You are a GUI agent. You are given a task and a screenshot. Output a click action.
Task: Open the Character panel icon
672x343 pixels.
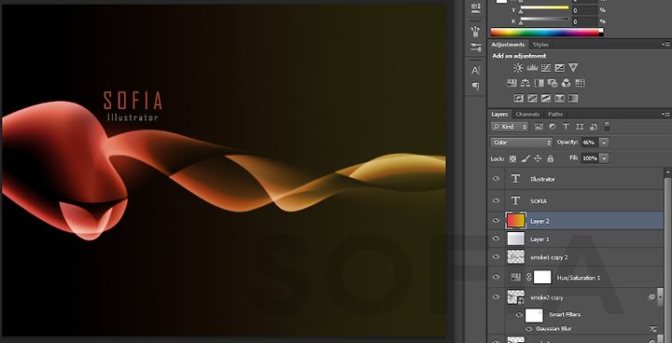[476, 70]
